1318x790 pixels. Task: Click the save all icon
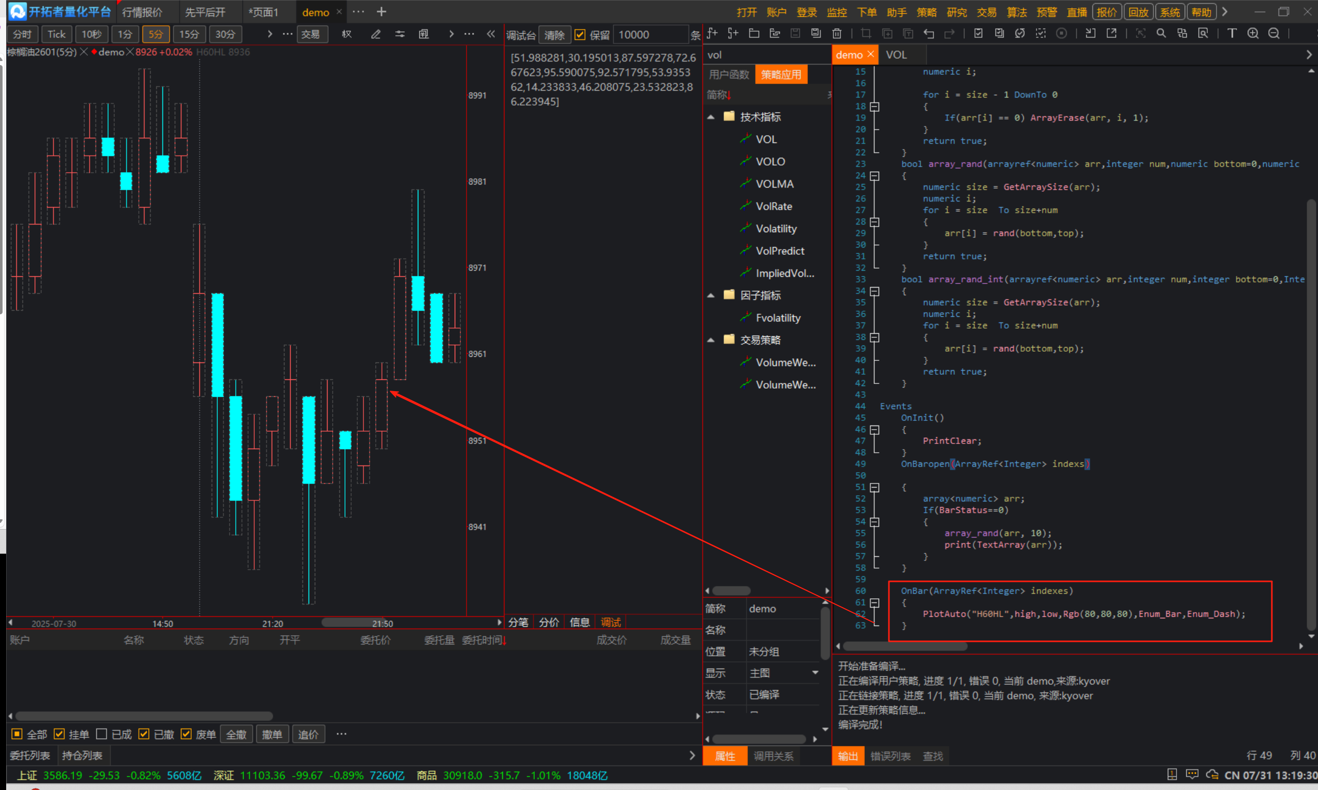pyautogui.click(x=816, y=33)
